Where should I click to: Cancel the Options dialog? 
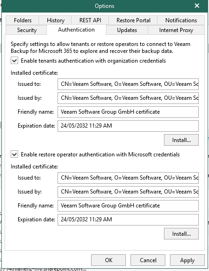click(148, 260)
